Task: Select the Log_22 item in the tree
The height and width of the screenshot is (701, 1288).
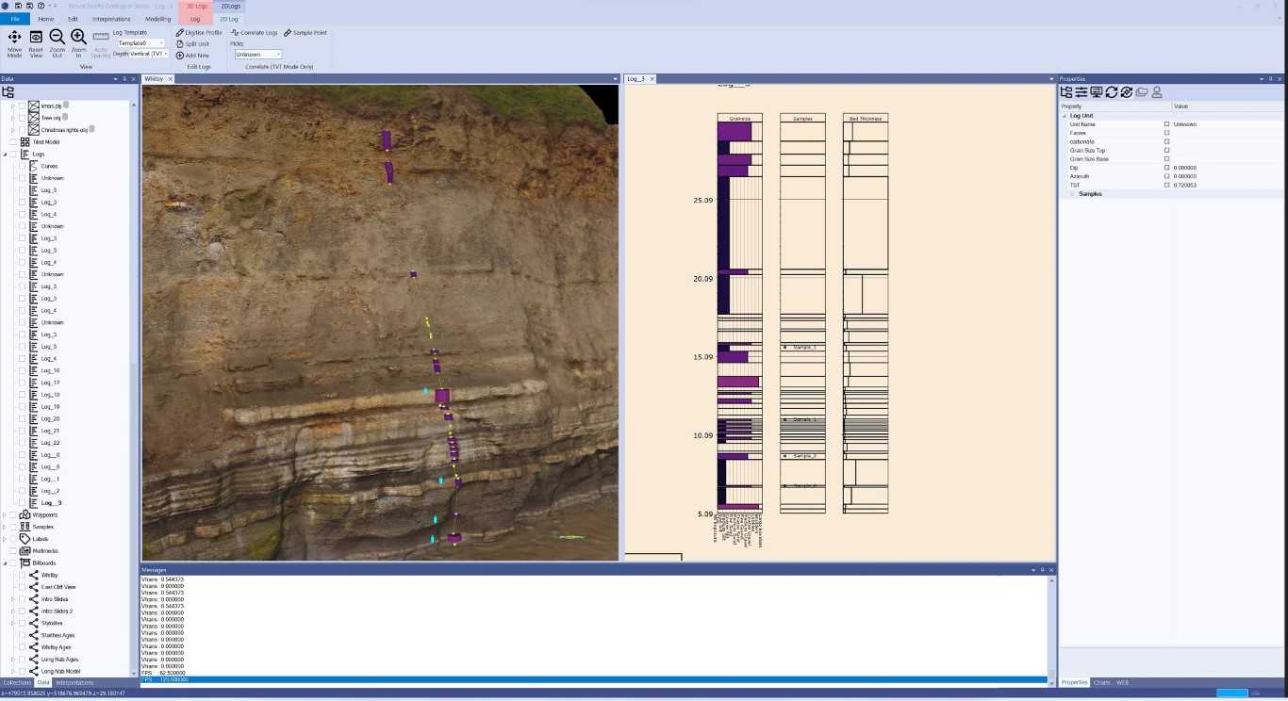Action: [x=52, y=442]
